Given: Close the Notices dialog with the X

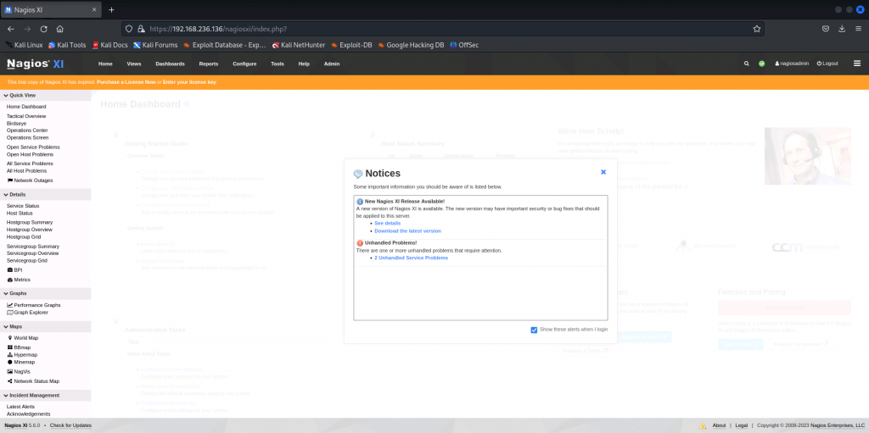Looking at the screenshot, I should click(603, 172).
